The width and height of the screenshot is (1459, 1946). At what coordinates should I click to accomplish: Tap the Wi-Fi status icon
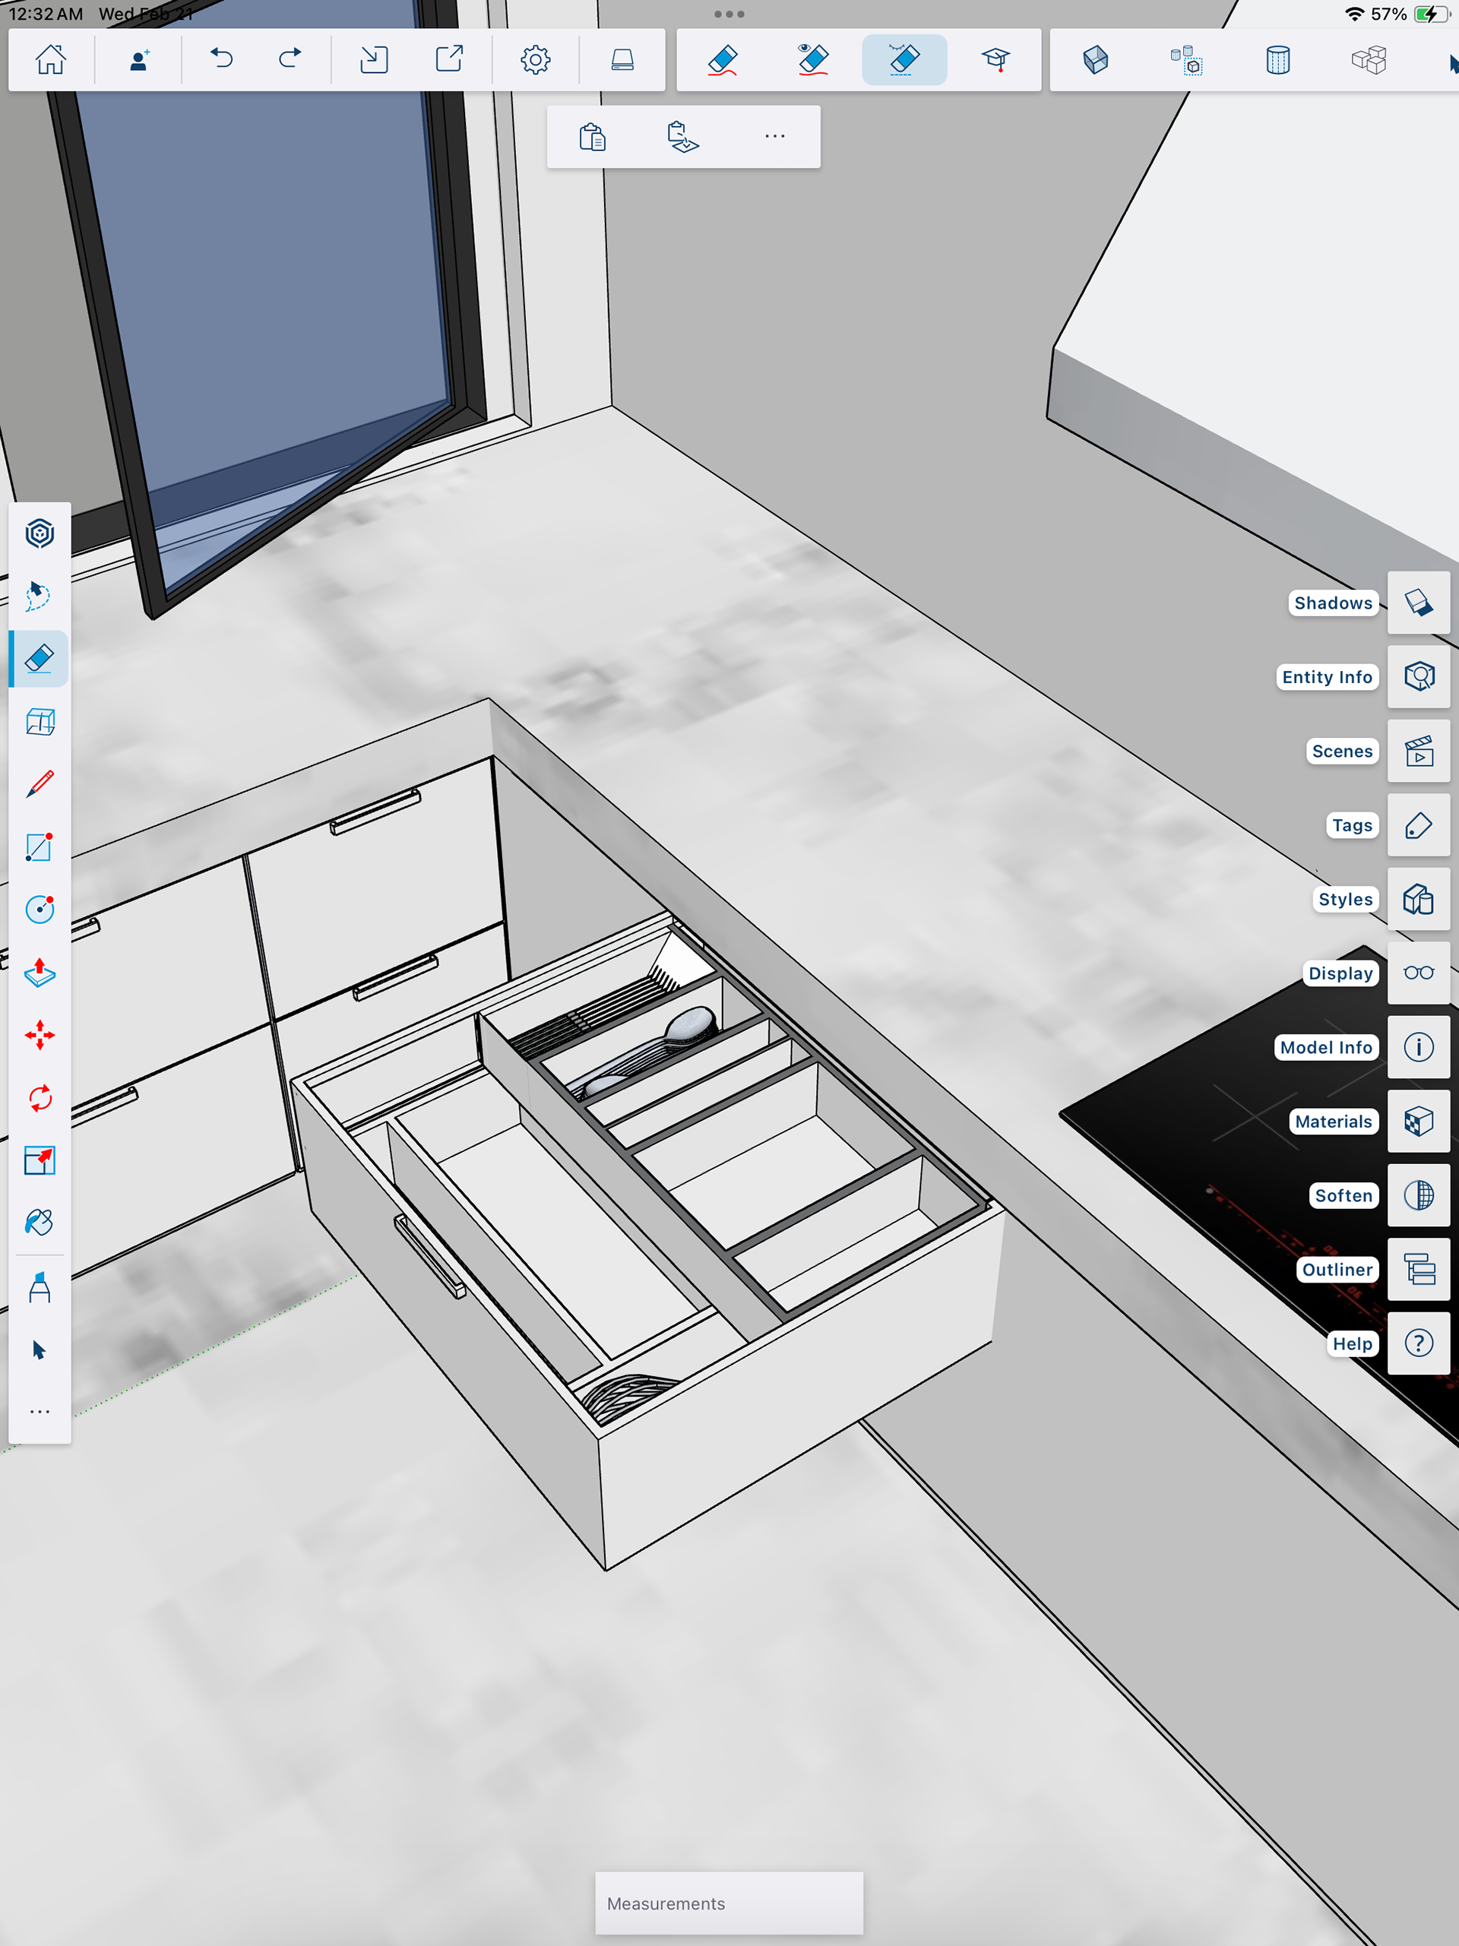pyautogui.click(x=1354, y=14)
